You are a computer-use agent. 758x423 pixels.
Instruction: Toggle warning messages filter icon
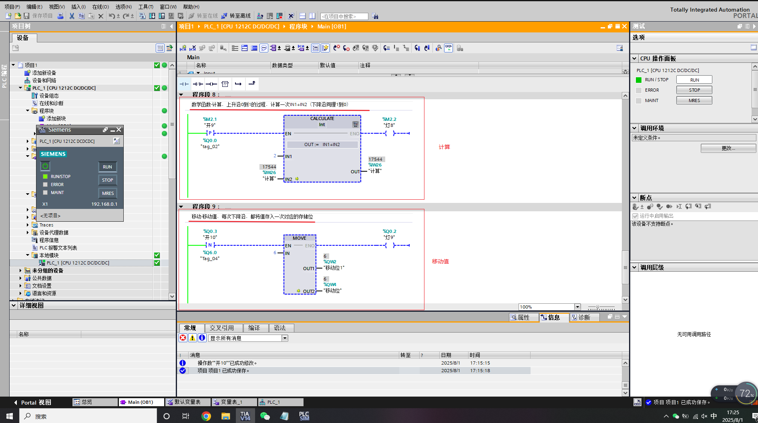tap(193, 338)
